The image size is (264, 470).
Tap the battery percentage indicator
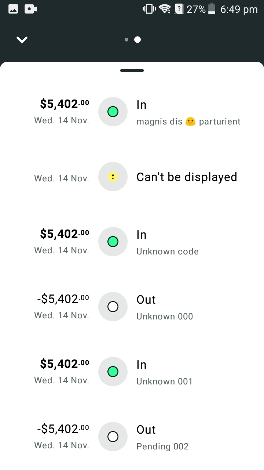coord(196,9)
